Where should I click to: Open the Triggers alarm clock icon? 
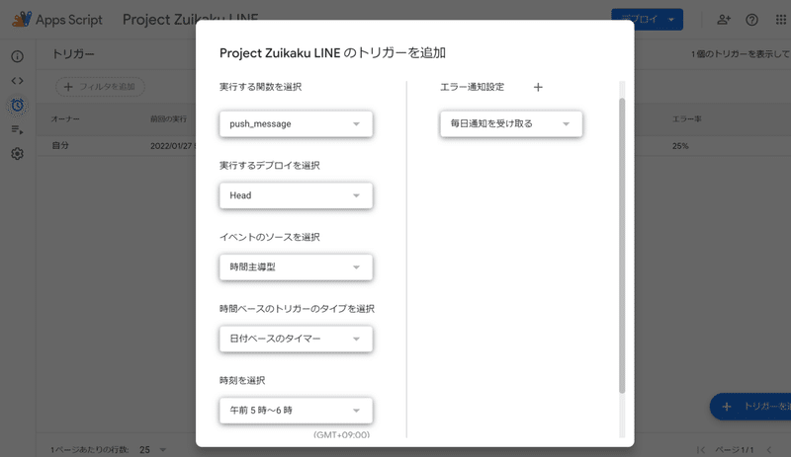point(17,105)
